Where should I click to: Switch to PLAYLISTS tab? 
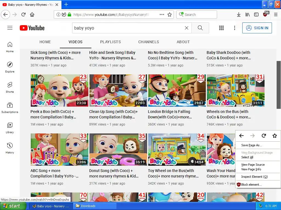(x=110, y=42)
